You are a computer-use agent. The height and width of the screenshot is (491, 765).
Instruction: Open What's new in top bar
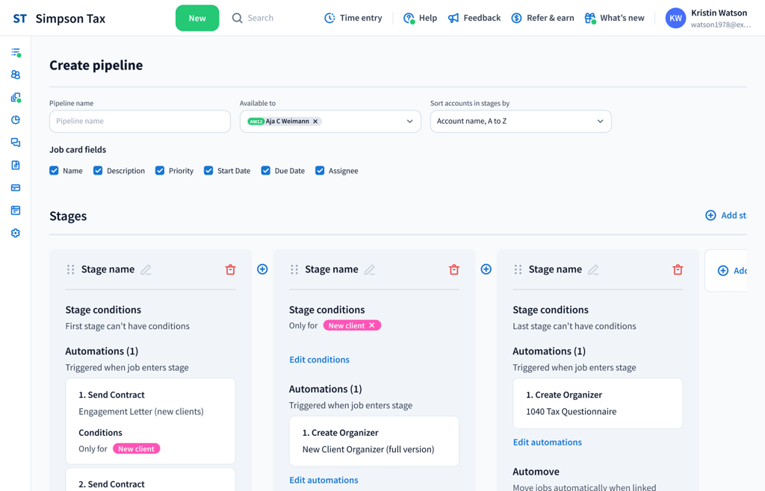(614, 18)
